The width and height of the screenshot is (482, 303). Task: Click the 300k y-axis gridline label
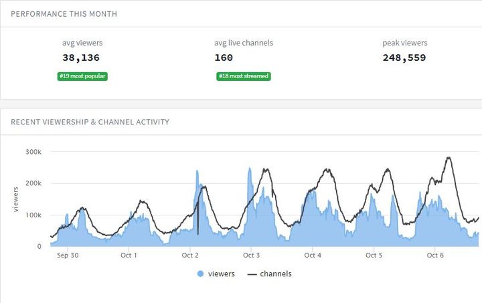pos(33,152)
